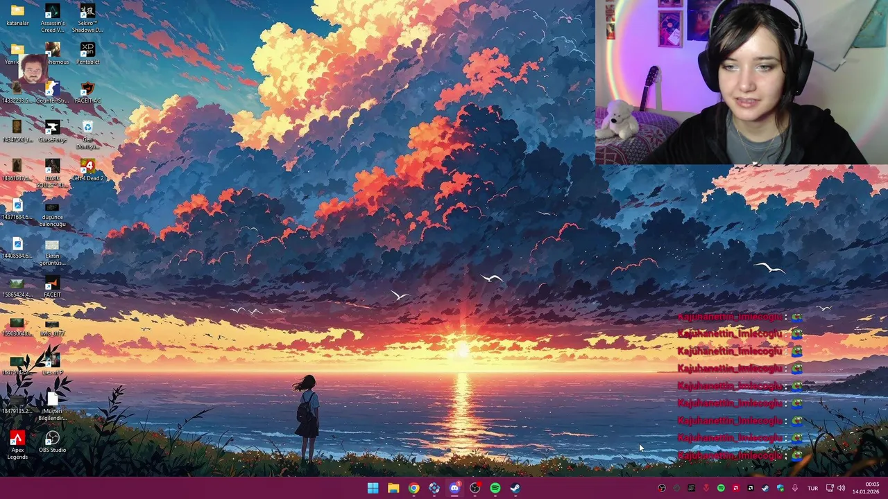Launch Left 4 Dead 2 shortcut
The height and width of the screenshot is (499, 888).
pyautogui.click(x=87, y=170)
